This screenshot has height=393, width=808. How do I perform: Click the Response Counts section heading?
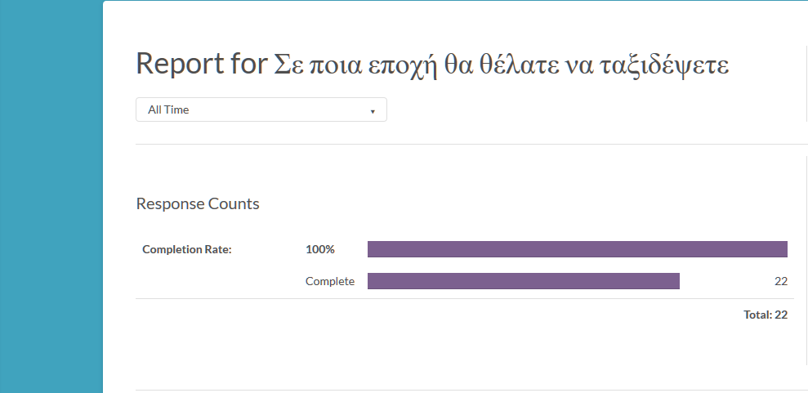pyautogui.click(x=198, y=203)
